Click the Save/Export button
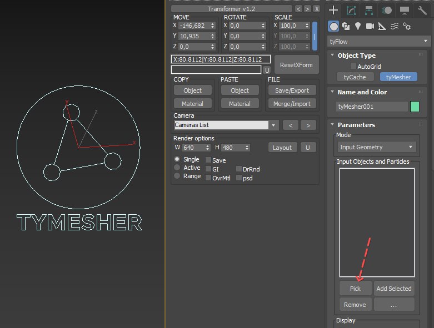Screen dimensions: 434x328 pyautogui.click(x=292, y=90)
